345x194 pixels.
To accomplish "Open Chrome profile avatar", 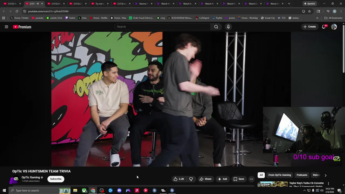I will [x=334, y=11].
